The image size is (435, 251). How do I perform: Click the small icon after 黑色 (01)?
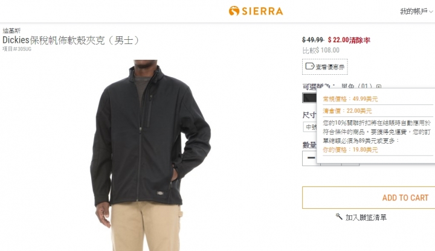pyautogui.click(x=379, y=87)
